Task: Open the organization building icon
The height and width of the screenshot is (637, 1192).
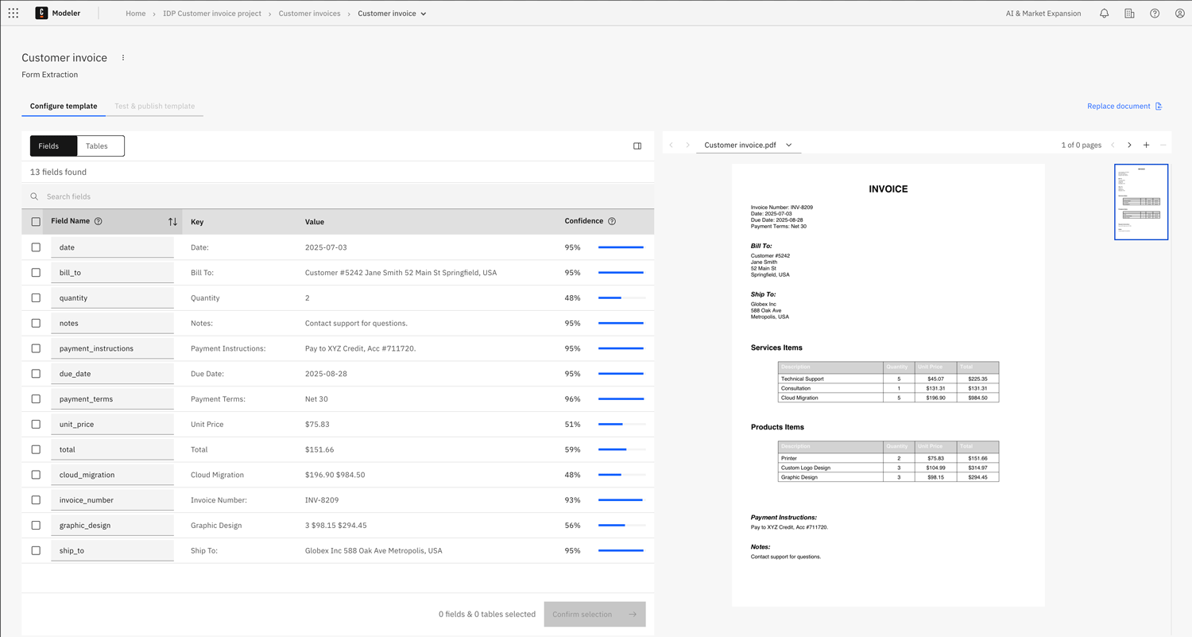Action: [x=1129, y=14]
